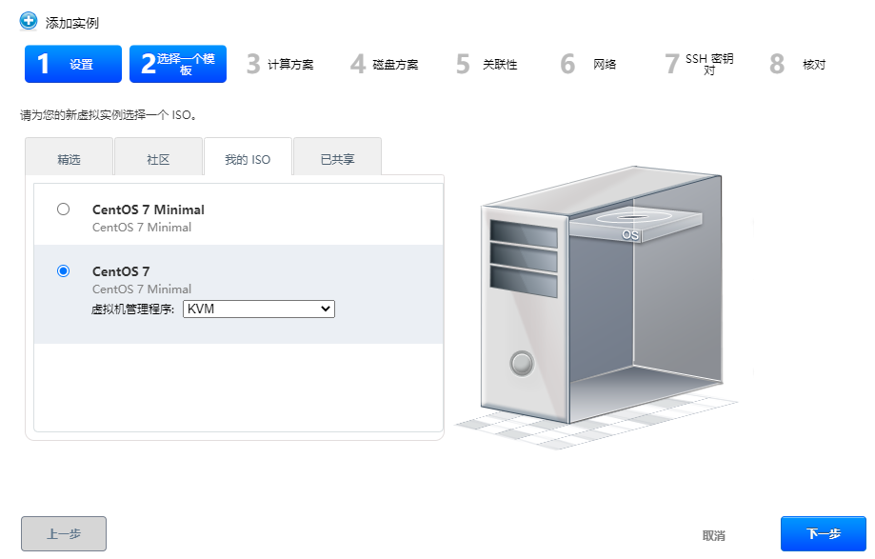Click the dropdown arrow next to KVM

[x=325, y=309]
